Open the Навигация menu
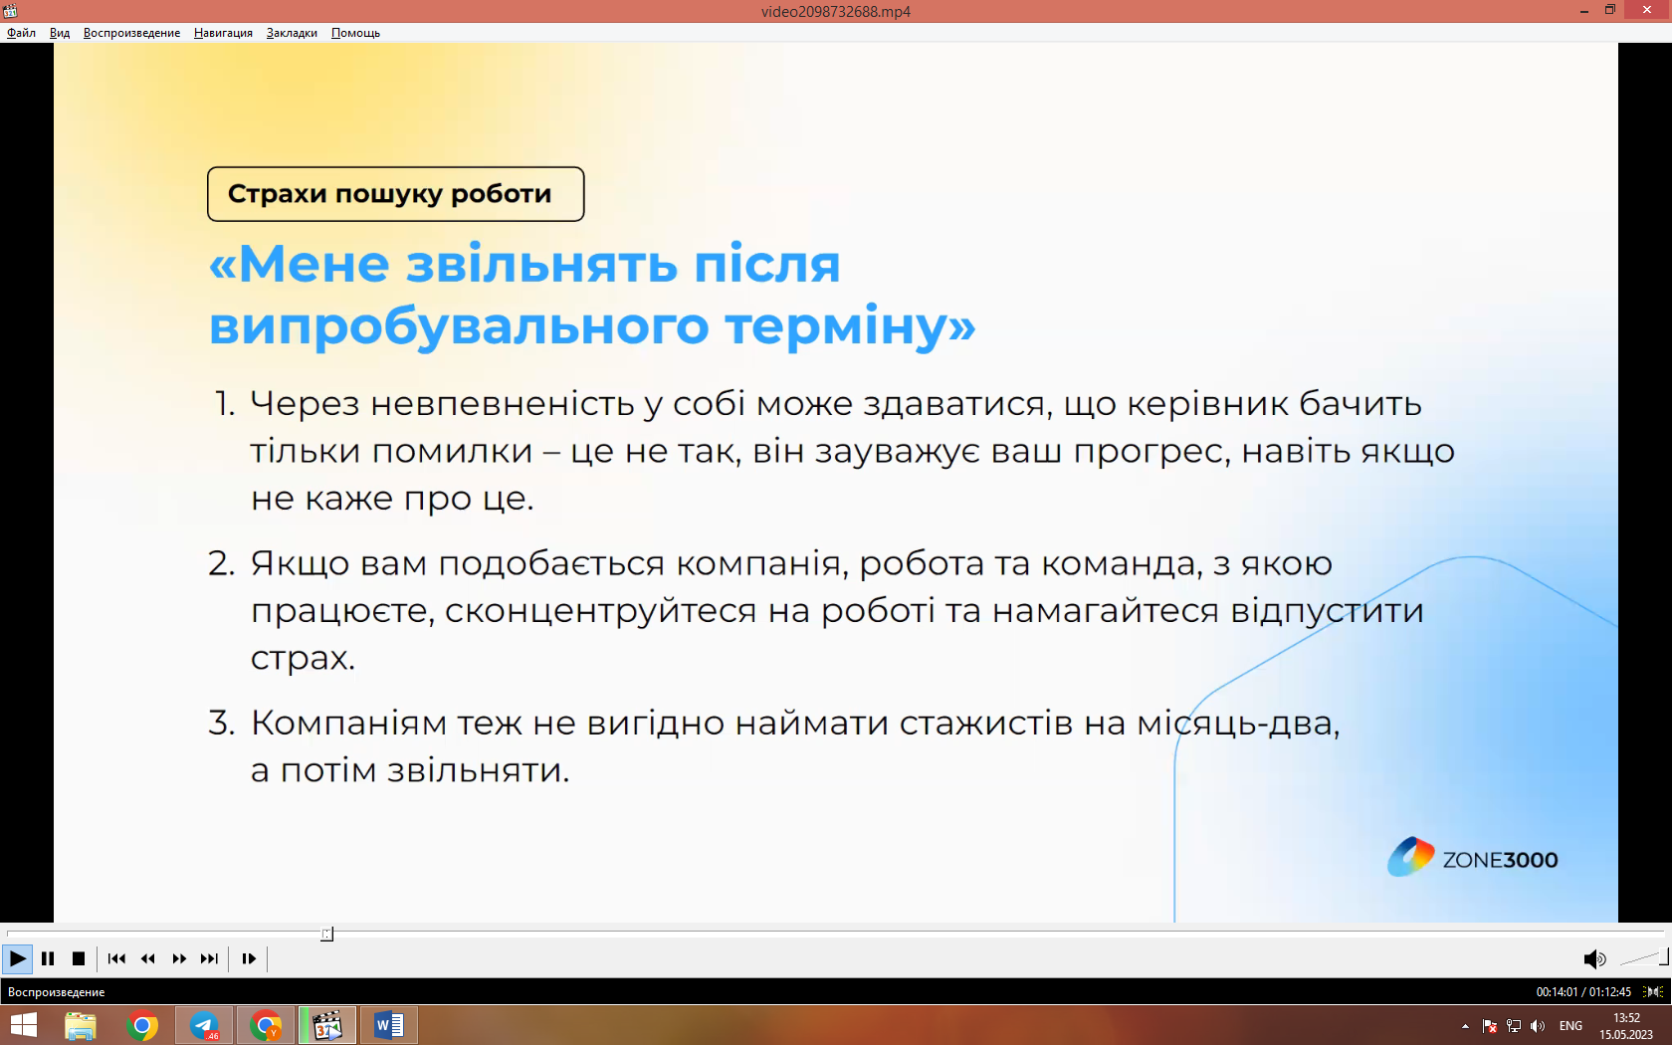The width and height of the screenshot is (1672, 1045). 223,33
